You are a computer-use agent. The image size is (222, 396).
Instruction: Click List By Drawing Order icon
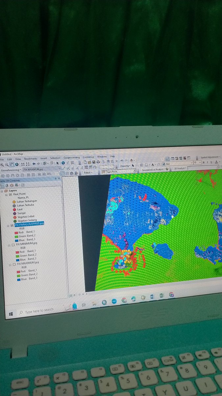(2, 185)
